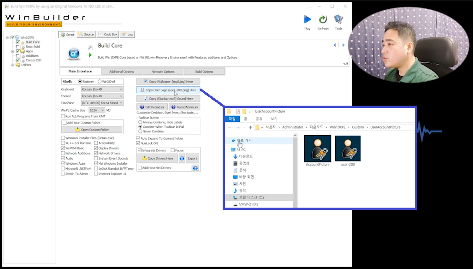
Task: Open the Network Options tab
Action: [x=163, y=72]
